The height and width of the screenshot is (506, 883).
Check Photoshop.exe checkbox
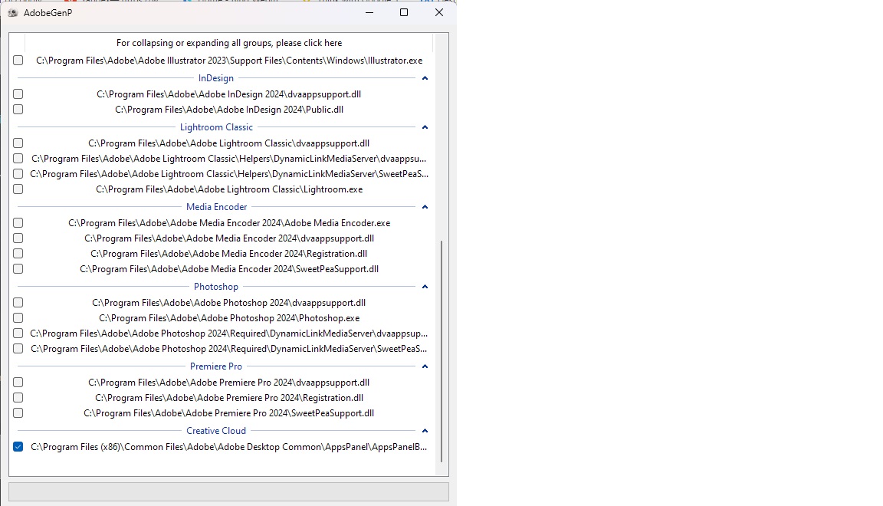coord(18,318)
